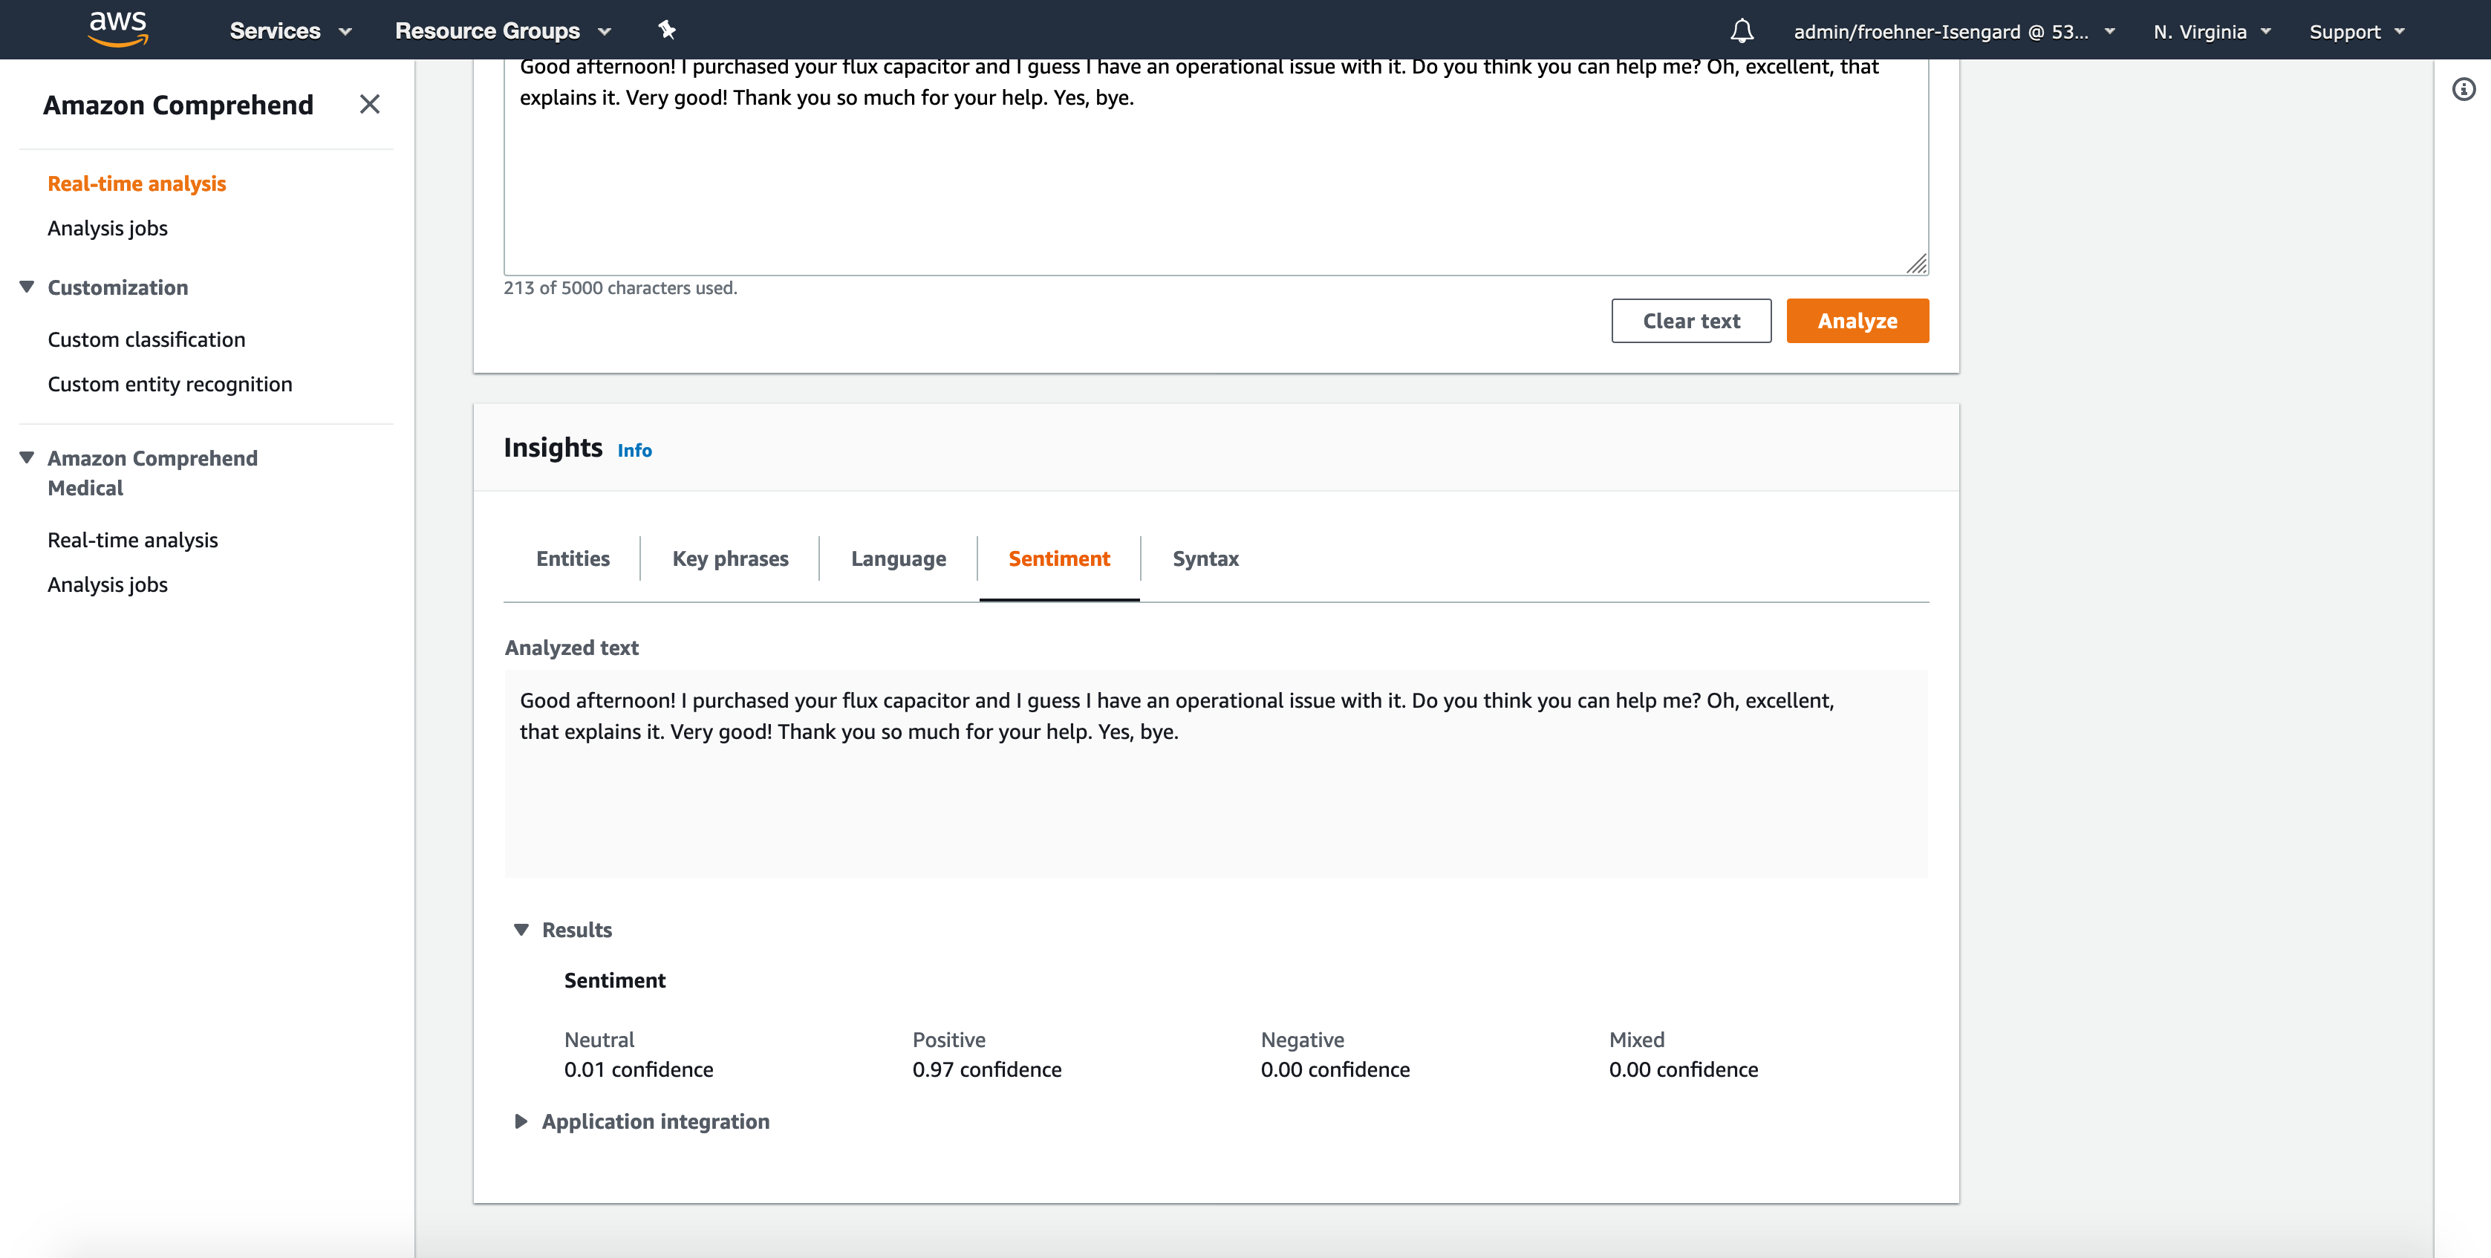
Task: Switch to the Entities tab
Action: point(573,559)
